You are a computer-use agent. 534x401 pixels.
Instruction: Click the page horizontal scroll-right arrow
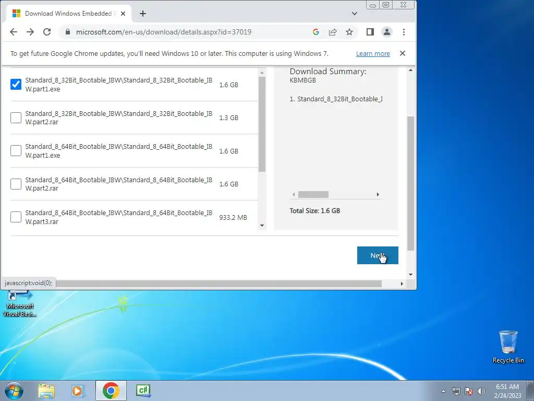coord(402,284)
